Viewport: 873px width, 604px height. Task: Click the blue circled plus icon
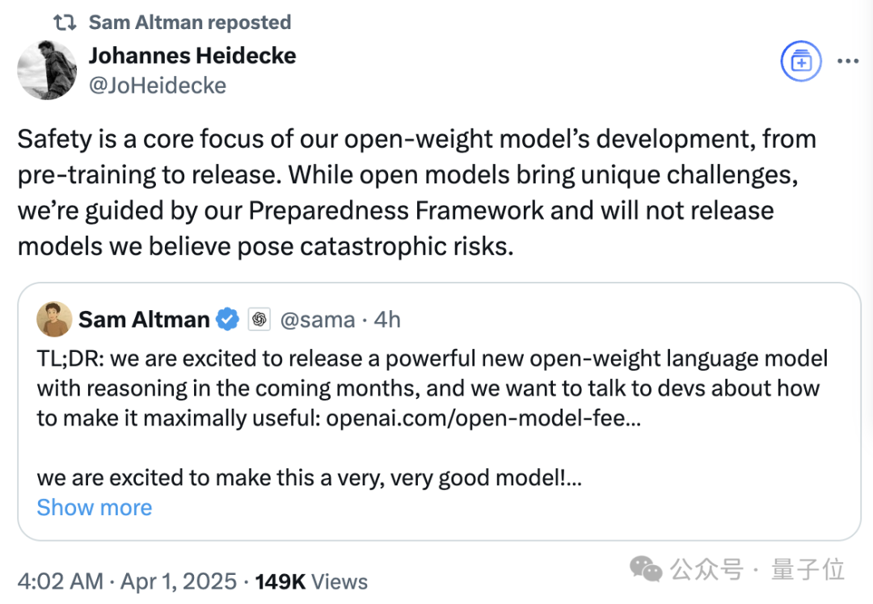[800, 62]
